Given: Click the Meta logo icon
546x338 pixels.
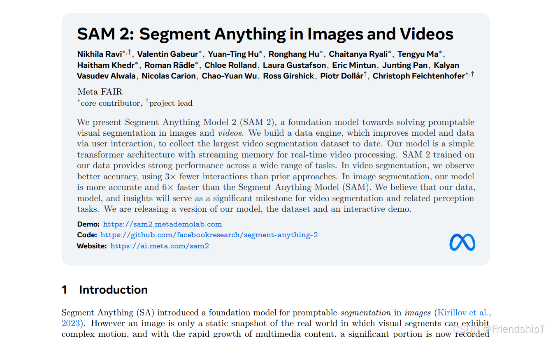Looking at the screenshot, I should [462, 242].
